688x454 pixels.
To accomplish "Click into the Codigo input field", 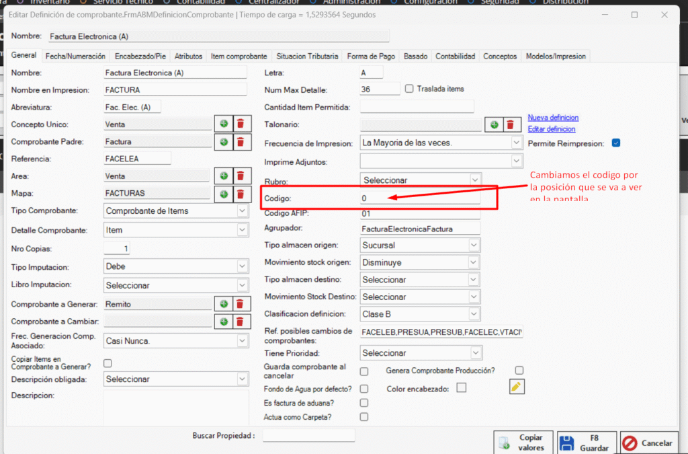I will (x=421, y=198).
